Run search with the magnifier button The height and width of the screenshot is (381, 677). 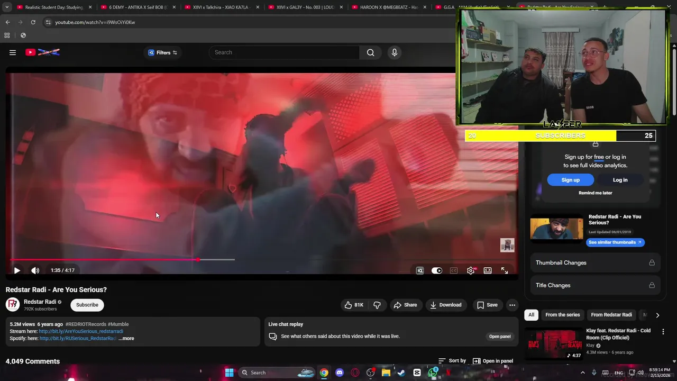370,52
